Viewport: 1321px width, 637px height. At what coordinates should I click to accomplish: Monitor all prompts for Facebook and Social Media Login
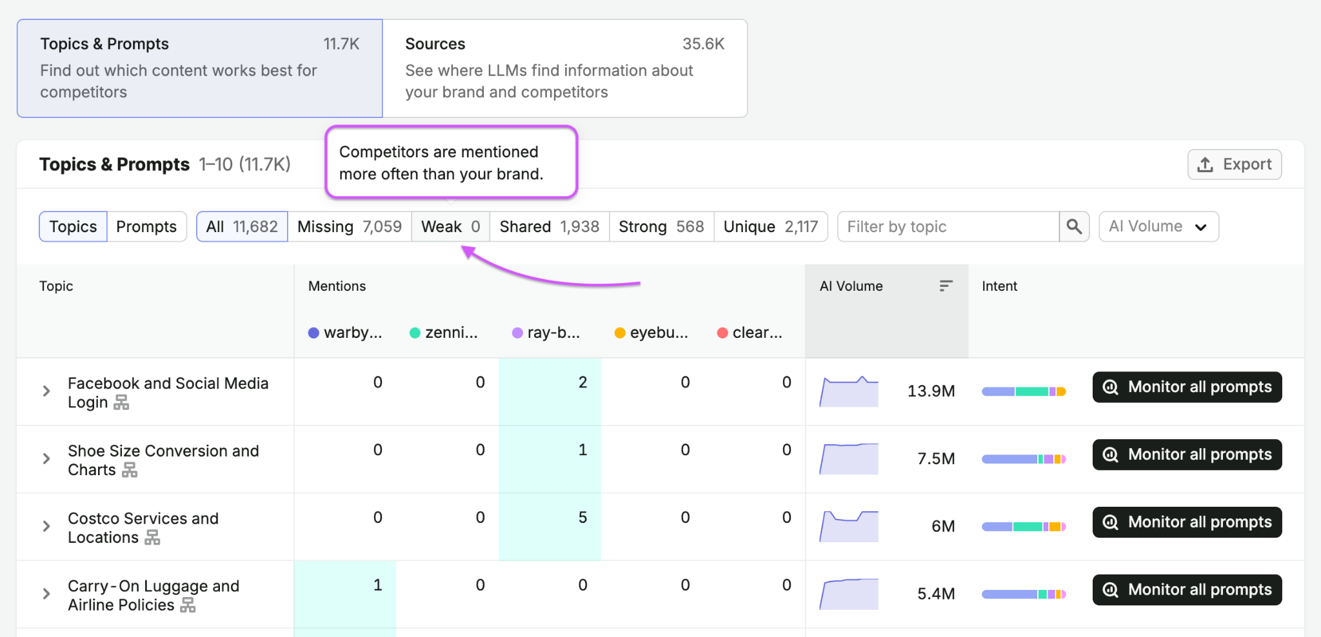click(1187, 387)
